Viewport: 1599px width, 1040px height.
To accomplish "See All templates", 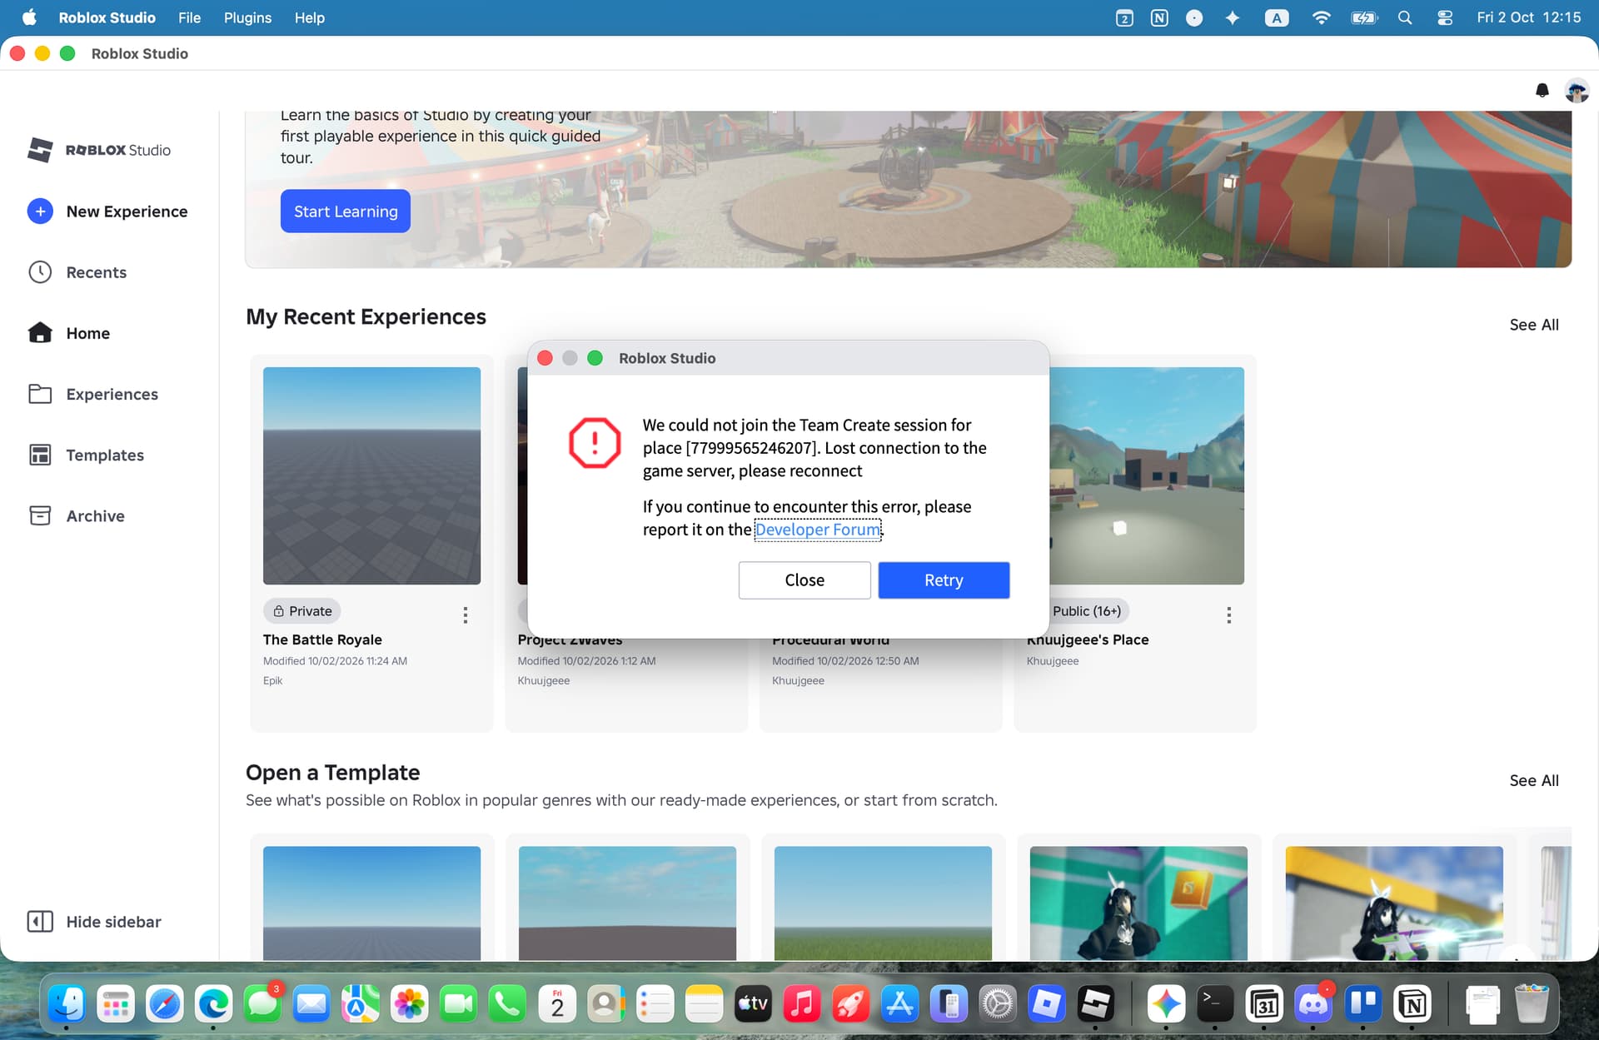I will pyautogui.click(x=1534, y=780).
